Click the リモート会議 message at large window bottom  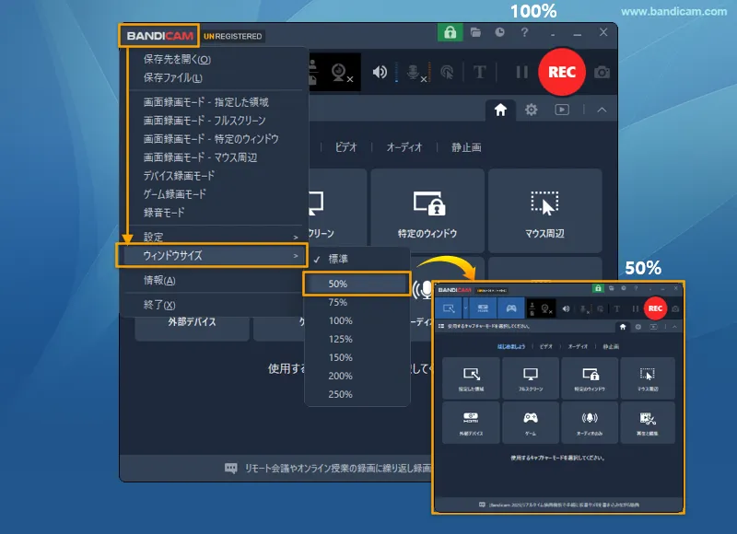pos(328,469)
